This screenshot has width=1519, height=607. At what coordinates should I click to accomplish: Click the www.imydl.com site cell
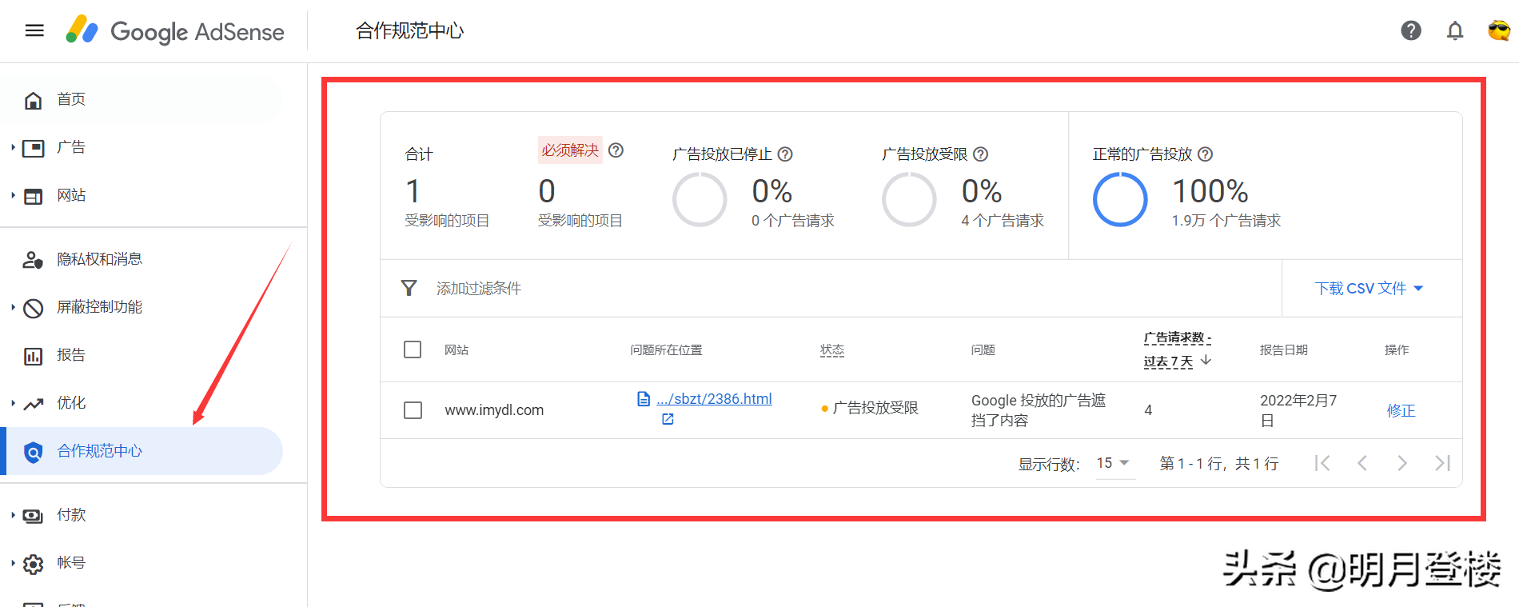click(x=494, y=410)
